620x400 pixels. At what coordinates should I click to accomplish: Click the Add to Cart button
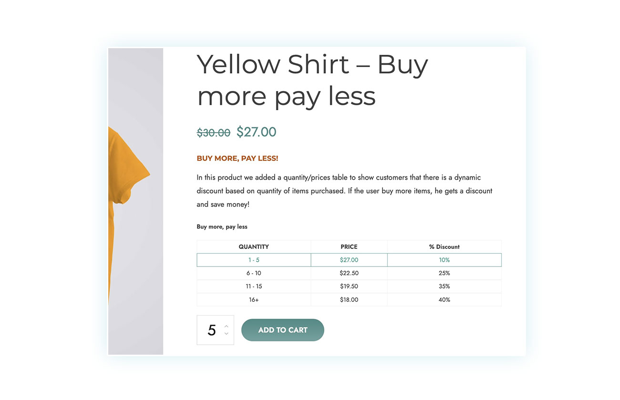283,330
